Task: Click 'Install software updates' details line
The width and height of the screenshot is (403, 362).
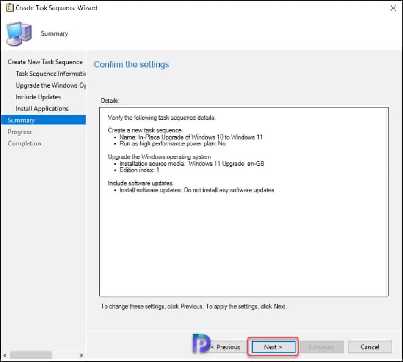Action: [x=196, y=190]
